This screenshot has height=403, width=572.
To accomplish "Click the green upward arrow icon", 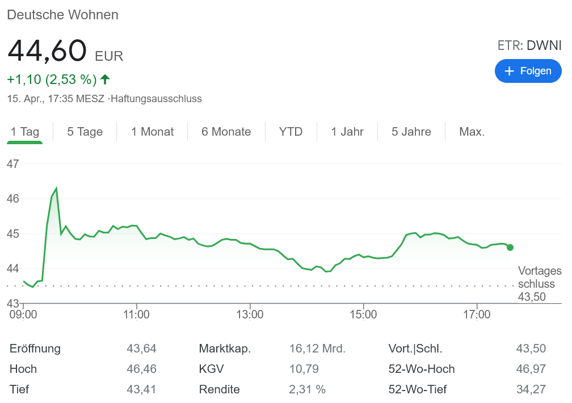I will (104, 79).
